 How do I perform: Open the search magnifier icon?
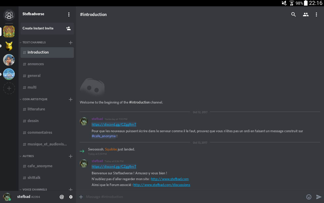coord(293,14)
